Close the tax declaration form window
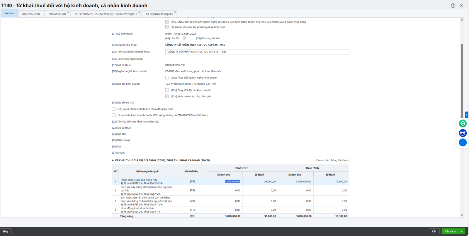Image resolution: width=469 pixels, height=236 pixels. point(461,6)
